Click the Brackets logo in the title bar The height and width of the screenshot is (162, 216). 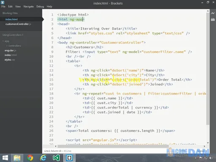click(x=3, y=2)
